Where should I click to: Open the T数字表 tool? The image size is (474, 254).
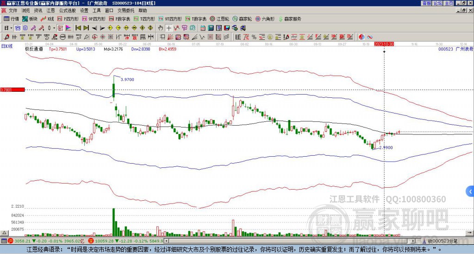pyautogui.click(x=196, y=19)
